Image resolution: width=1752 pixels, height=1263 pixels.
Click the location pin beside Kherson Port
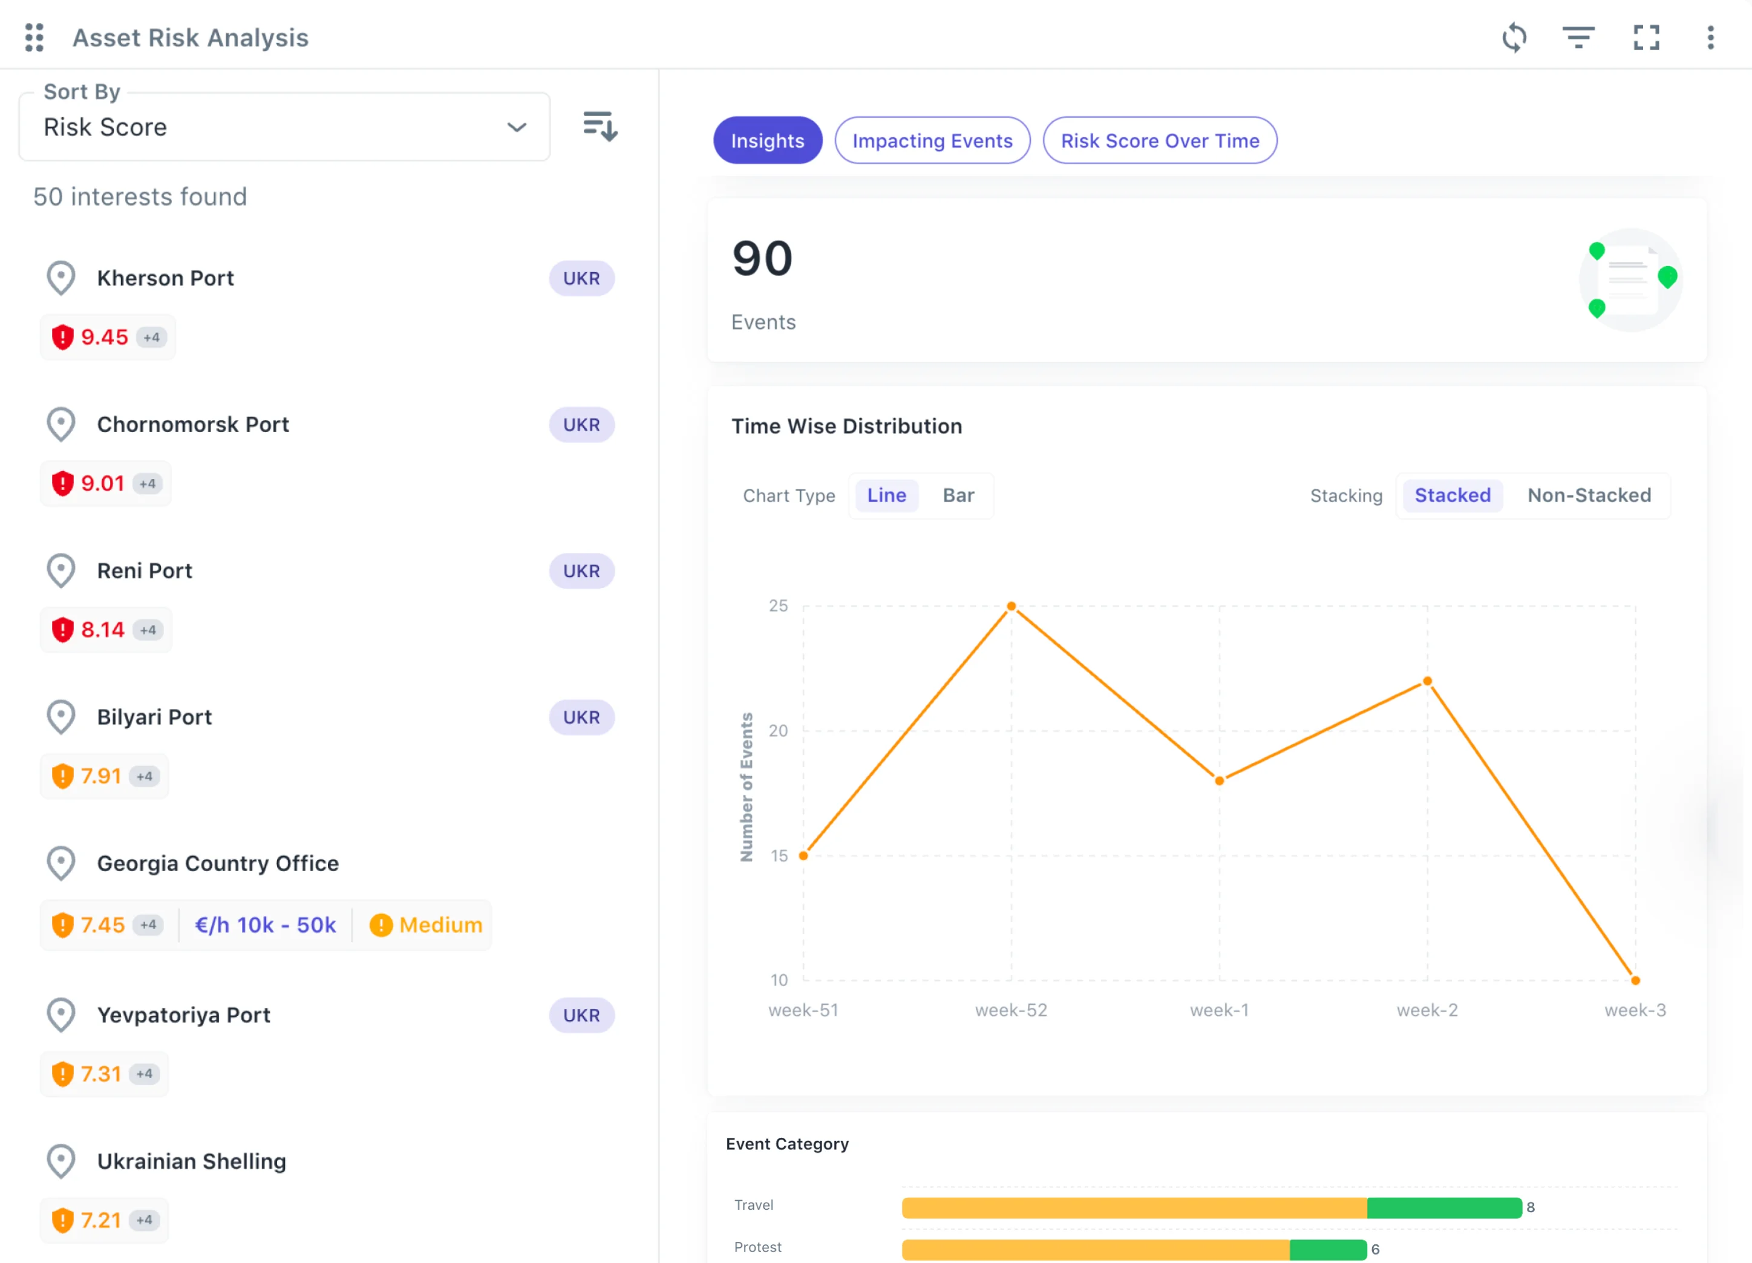tap(61, 278)
